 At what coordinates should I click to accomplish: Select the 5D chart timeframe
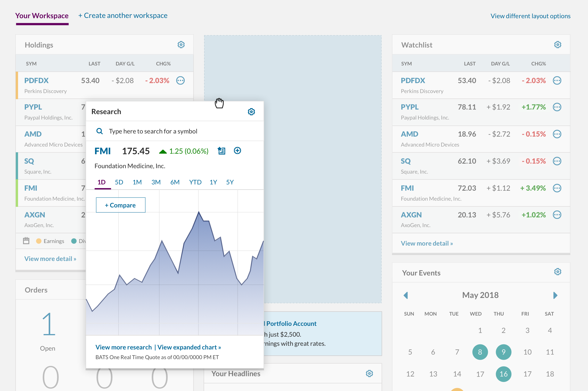tap(119, 182)
